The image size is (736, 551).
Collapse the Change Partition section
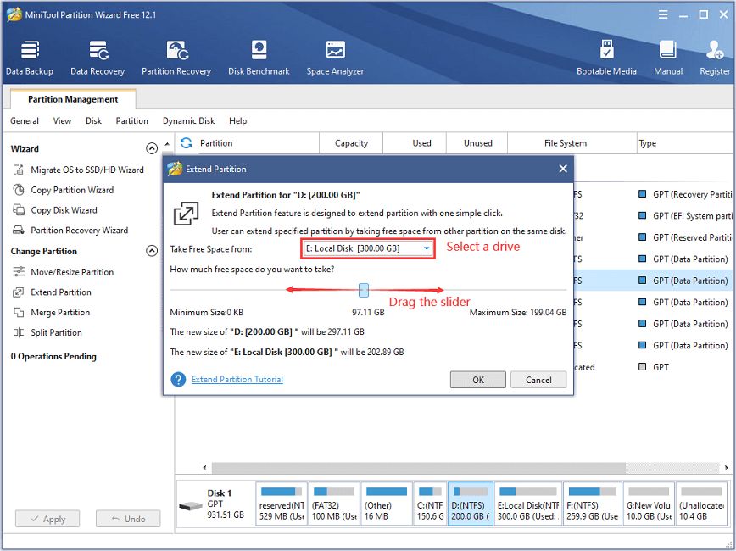[152, 251]
